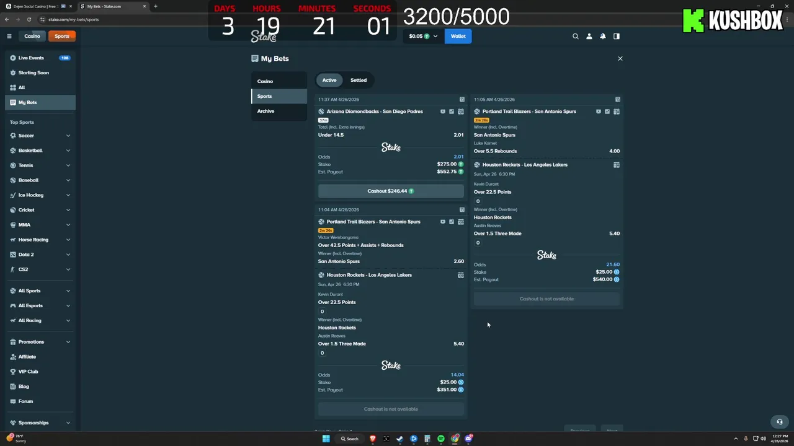Open the Forum link in sidebar
This screenshot has height=446, width=794.
tap(25, 401)
